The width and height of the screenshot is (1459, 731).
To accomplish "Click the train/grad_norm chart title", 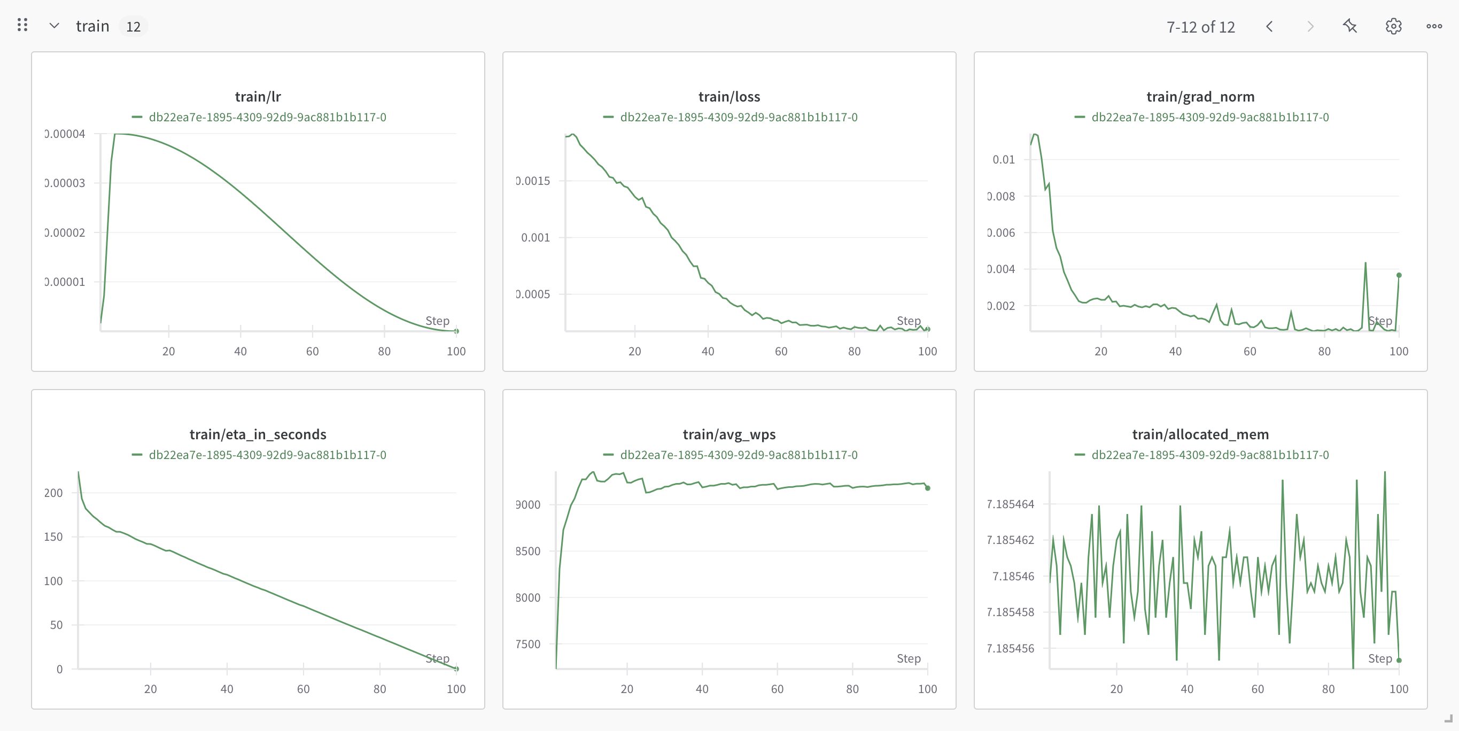I will click(1200, 97).
